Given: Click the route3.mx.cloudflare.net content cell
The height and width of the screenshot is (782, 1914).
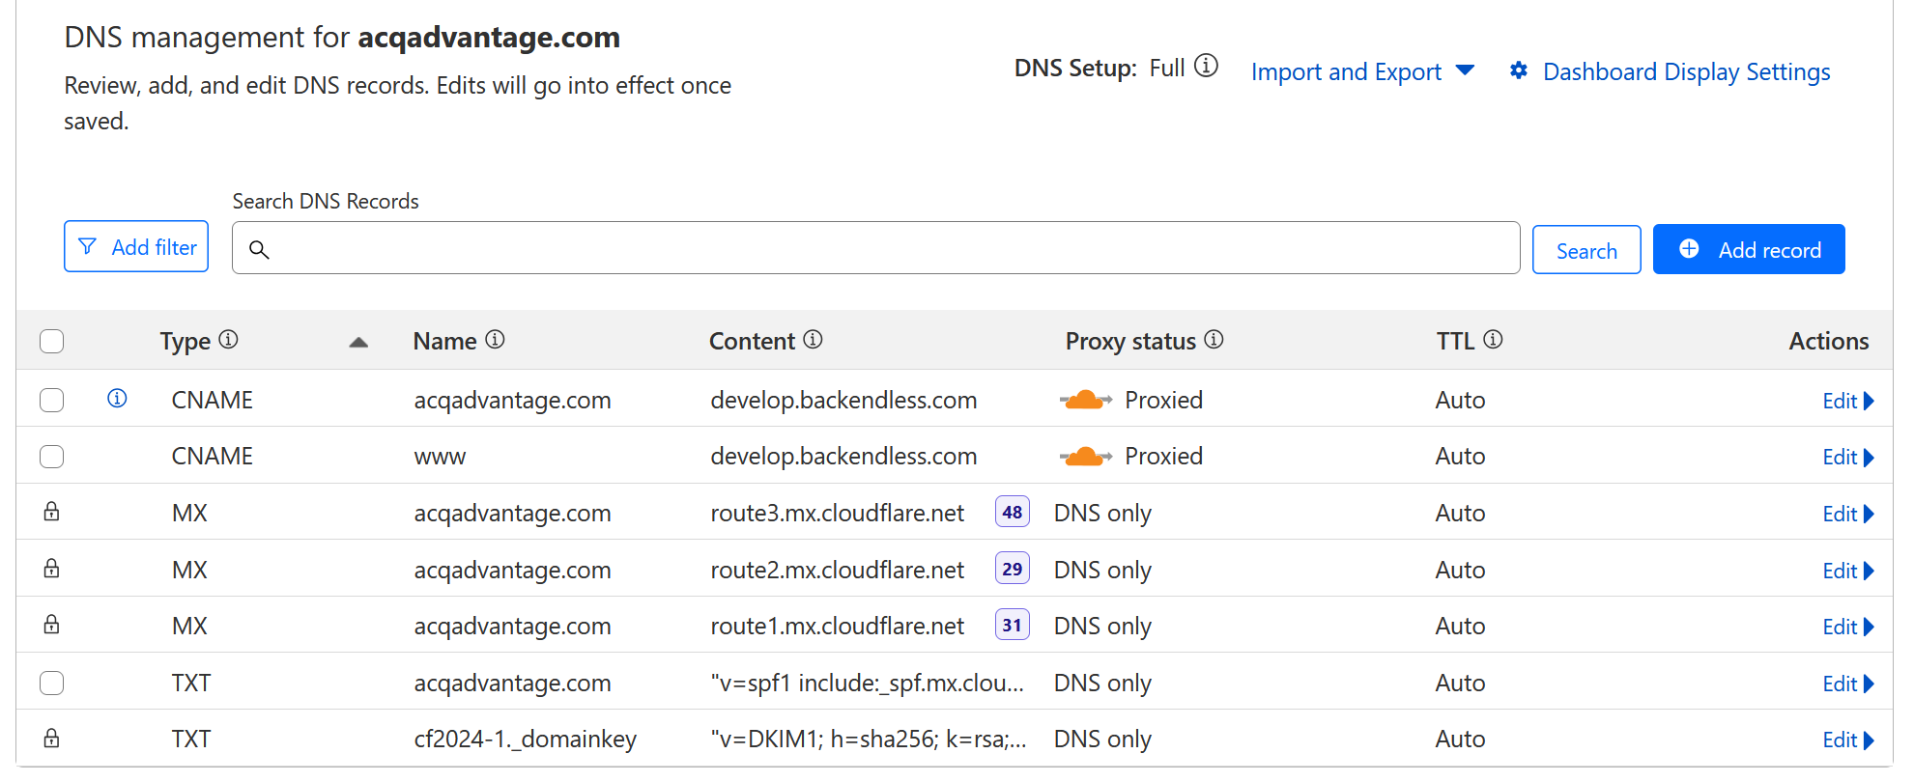Looking at the screenshot, I should (837, 513).
